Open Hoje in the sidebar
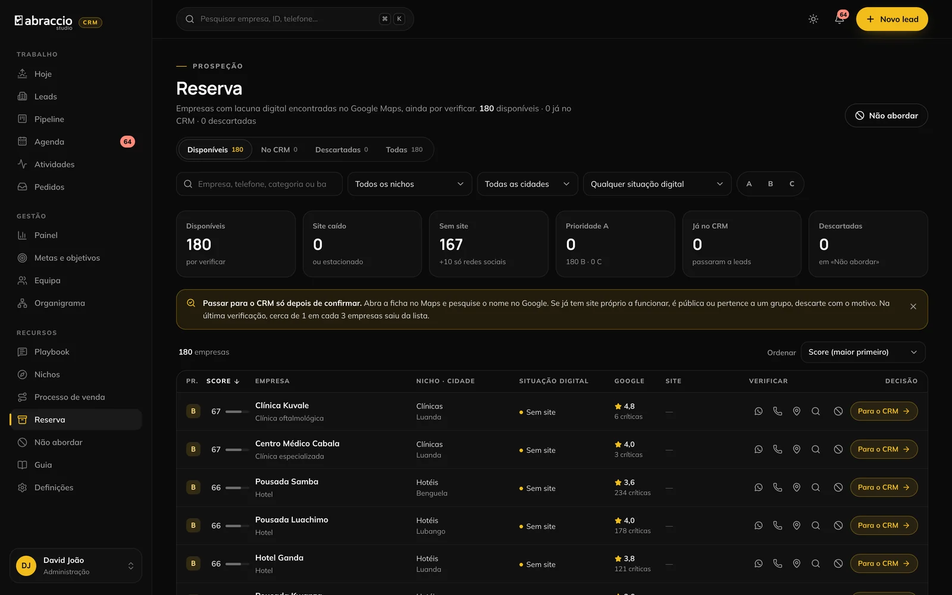This screenshot has width=952, height=595. pos(76,74)
